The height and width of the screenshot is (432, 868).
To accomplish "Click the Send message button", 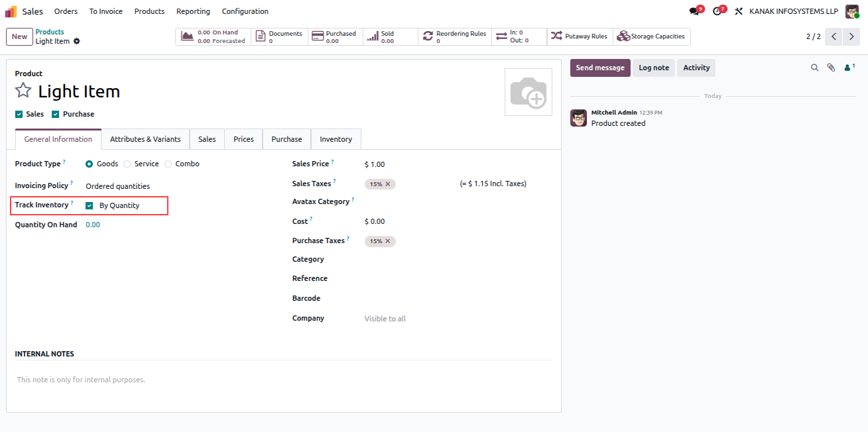I will [x=600, y=68].
